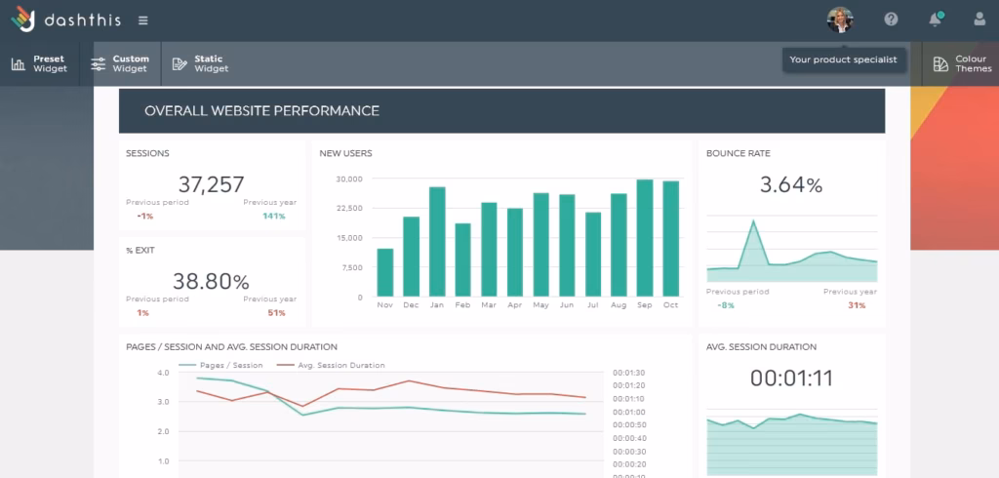This screenshot has width=999, height=478.
Task: Click the Static Widget pencil icon
Action: pyautogui.click(x=180, y=64)
